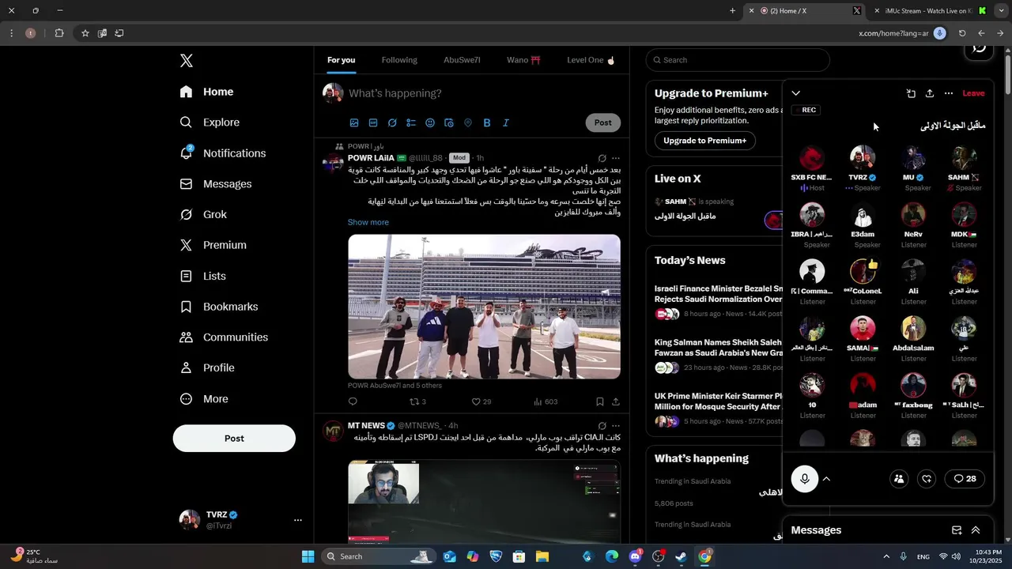Open Notifications in sidebar

pos(223,153)
